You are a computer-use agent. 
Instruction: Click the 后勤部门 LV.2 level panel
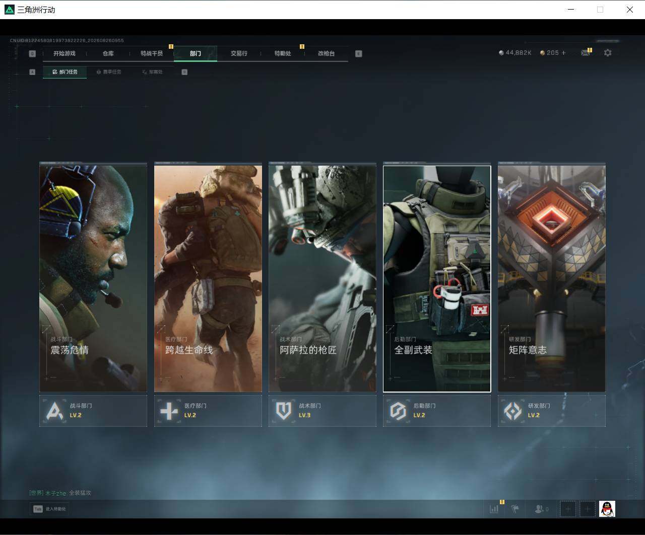(x=437, y=411)
